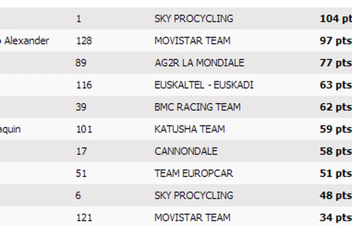Select bib number 89
This screenshot has height=234, width=352.
tap(81, 63)
